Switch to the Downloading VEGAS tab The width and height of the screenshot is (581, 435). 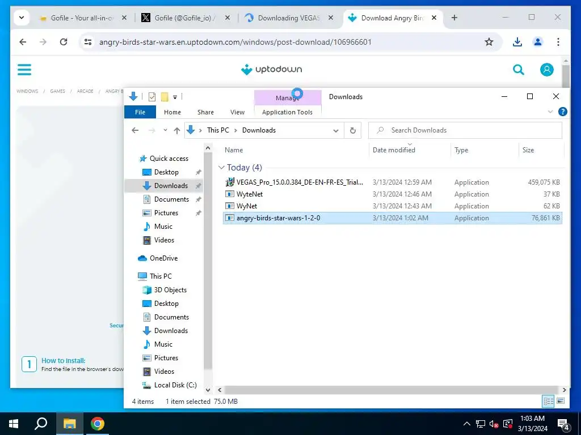289,18
